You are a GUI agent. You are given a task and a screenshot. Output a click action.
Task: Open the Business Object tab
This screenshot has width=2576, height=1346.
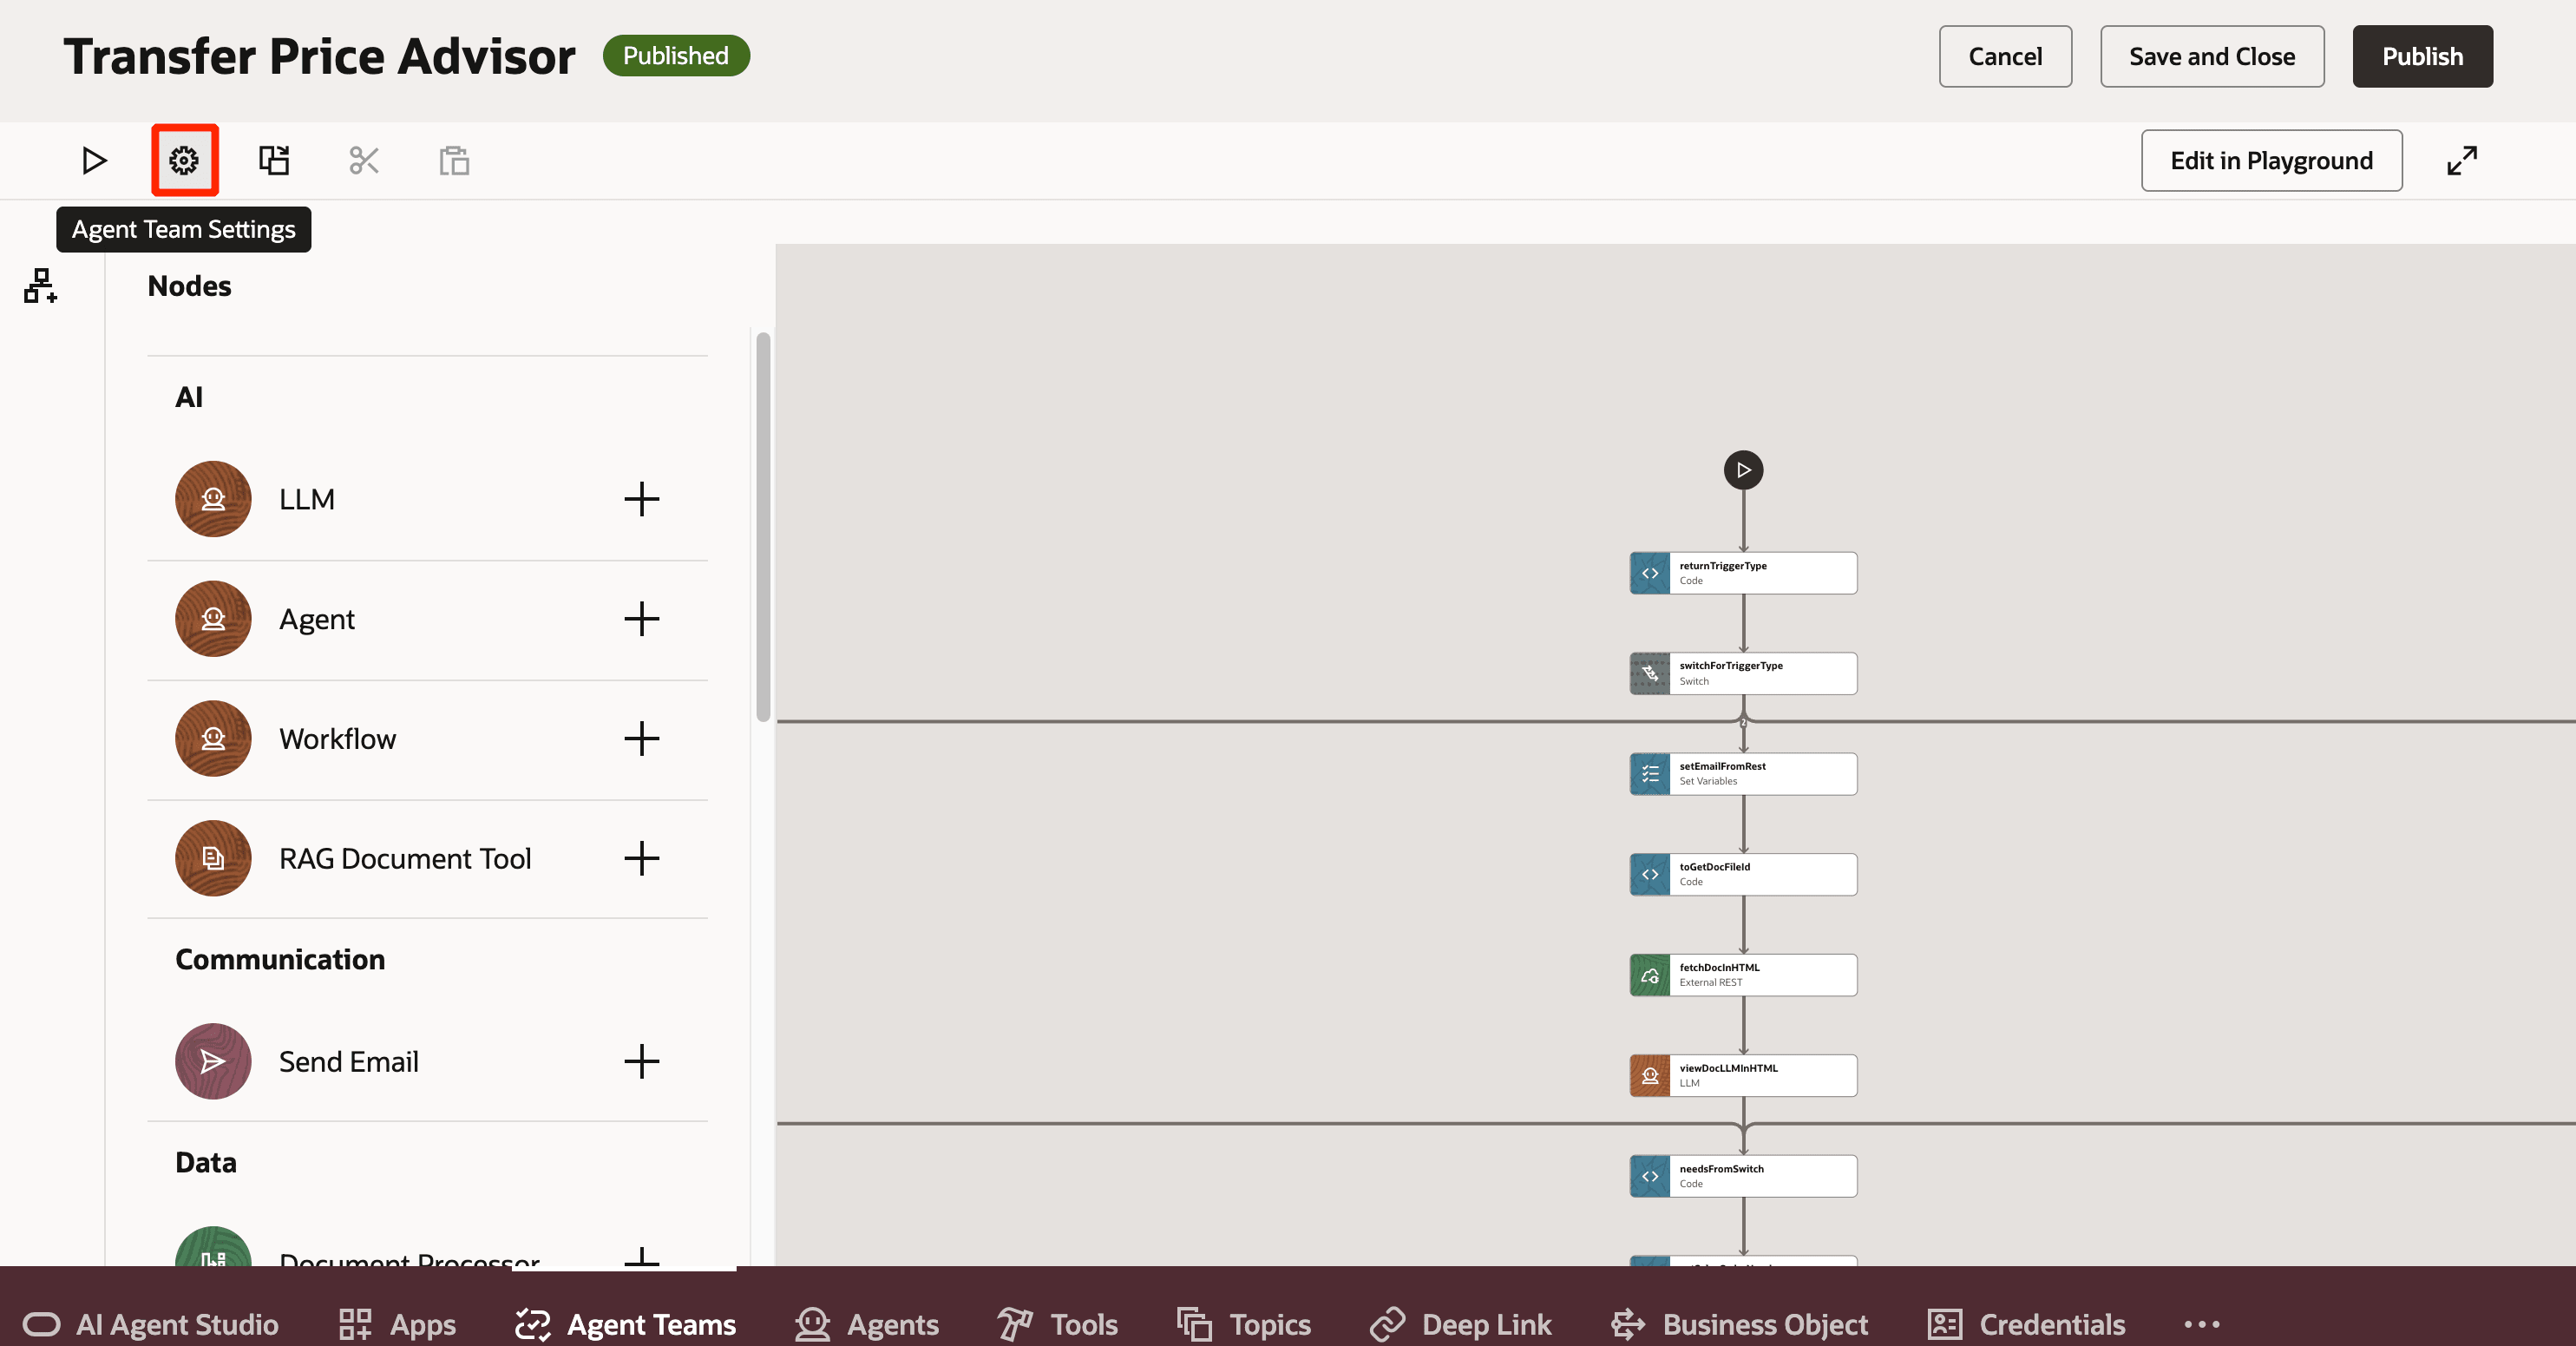1740,1324
